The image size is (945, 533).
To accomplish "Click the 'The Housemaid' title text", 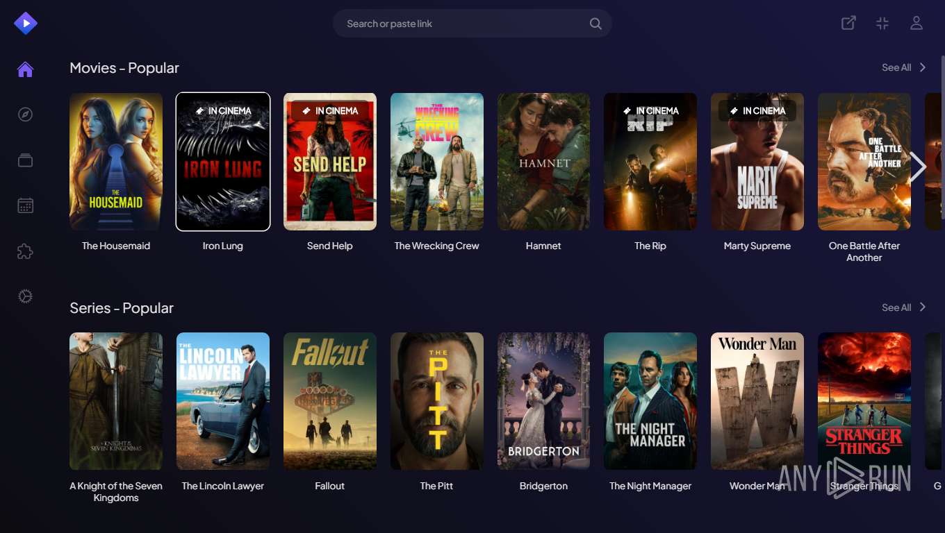I will [x=116, y=246].
